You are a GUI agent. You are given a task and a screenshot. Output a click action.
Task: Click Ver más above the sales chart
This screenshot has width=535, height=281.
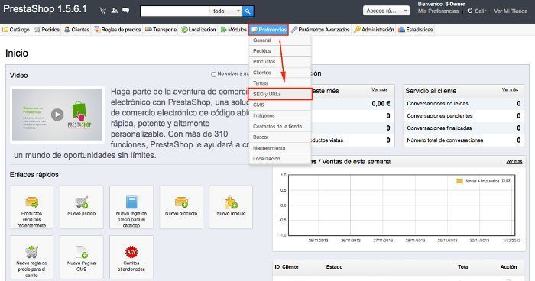click(514, 161)
